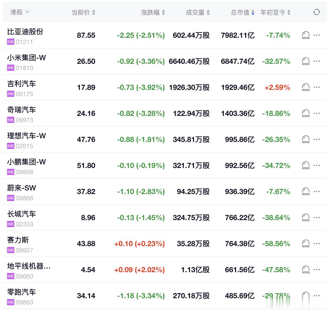Select year-to-date value -58.56%

tap(276, 244)
